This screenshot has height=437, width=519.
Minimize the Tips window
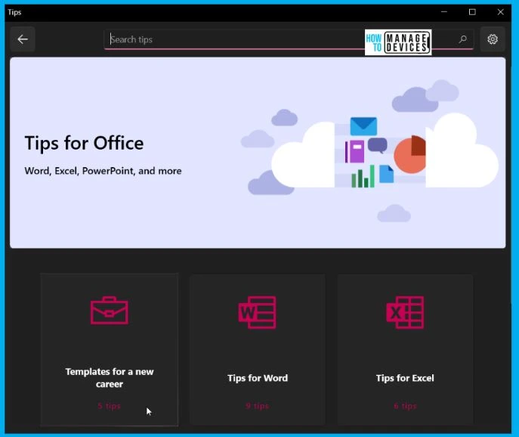(x=444, y=12)
